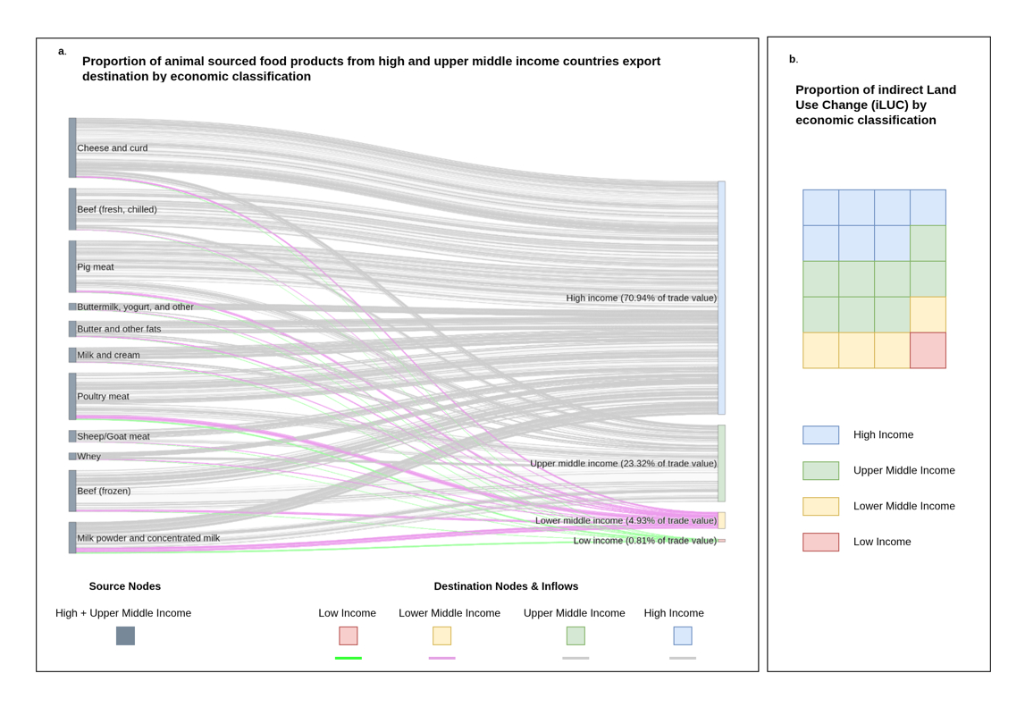Image resolution: width=1025 pixels, height=707 pixels.
Task: Click green Upper Middle Income iLUC legend swatch
Action: tap(820, 471)
